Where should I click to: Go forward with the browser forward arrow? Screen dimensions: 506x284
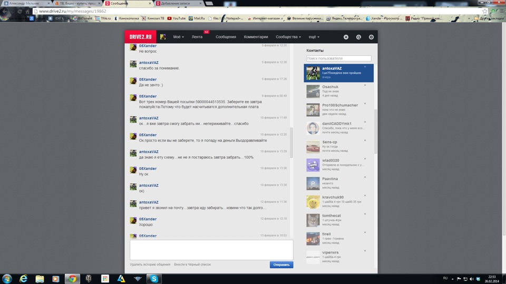click(12, 11)
